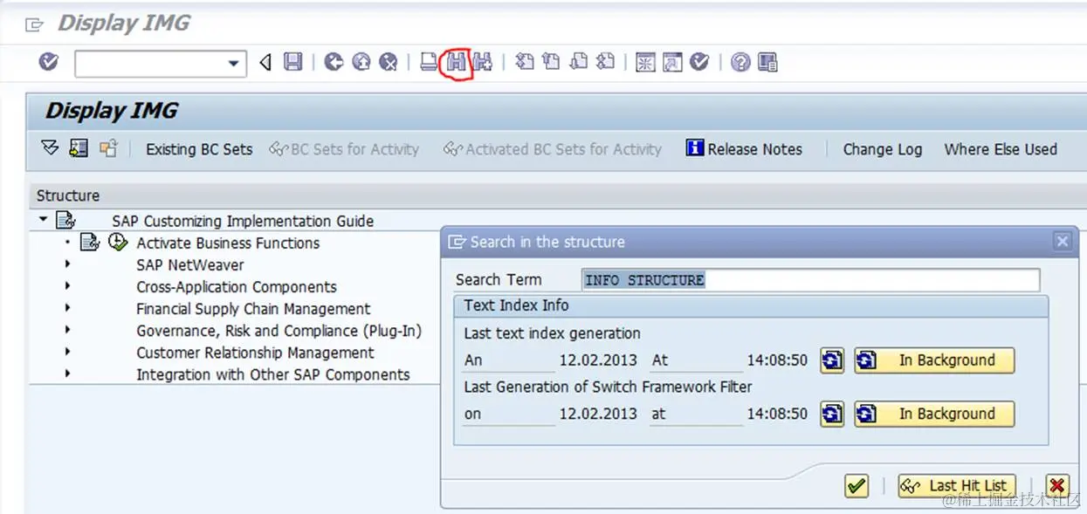The width and height of the screenshot is (1087, 514).
Task: Expand Financial Supply Chain Management node
Action: coord(67,308)
